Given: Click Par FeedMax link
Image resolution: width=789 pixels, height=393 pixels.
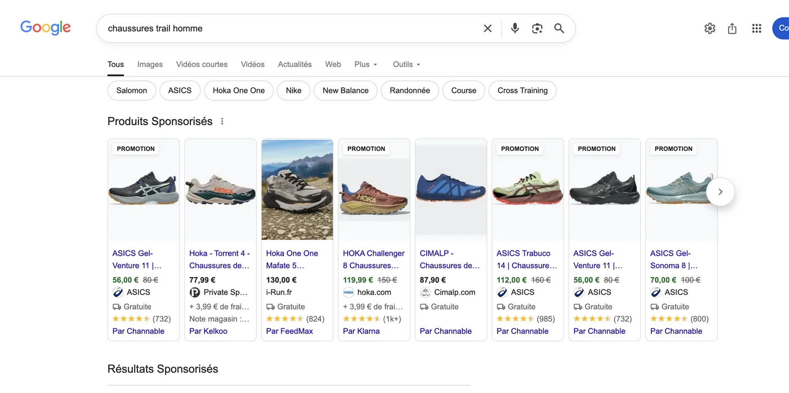Looking at the screenshot, I should [289, 331].
